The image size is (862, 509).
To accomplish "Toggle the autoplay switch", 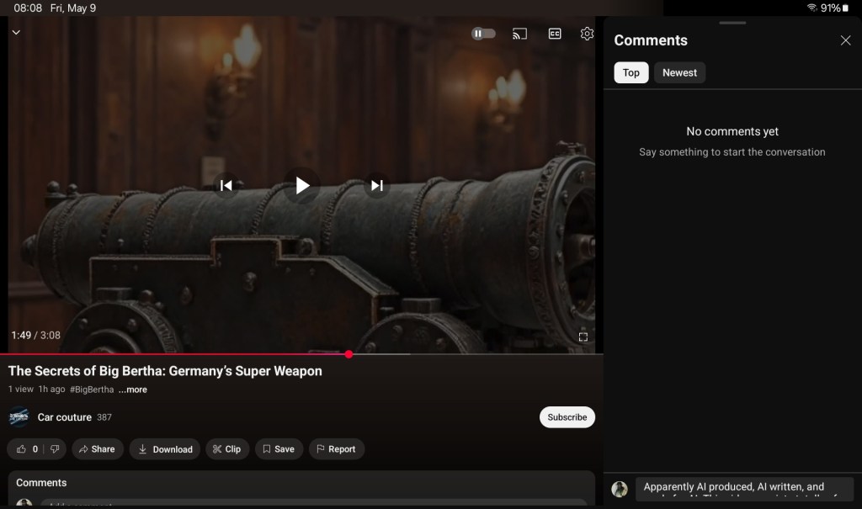I will tap(483, 34).
